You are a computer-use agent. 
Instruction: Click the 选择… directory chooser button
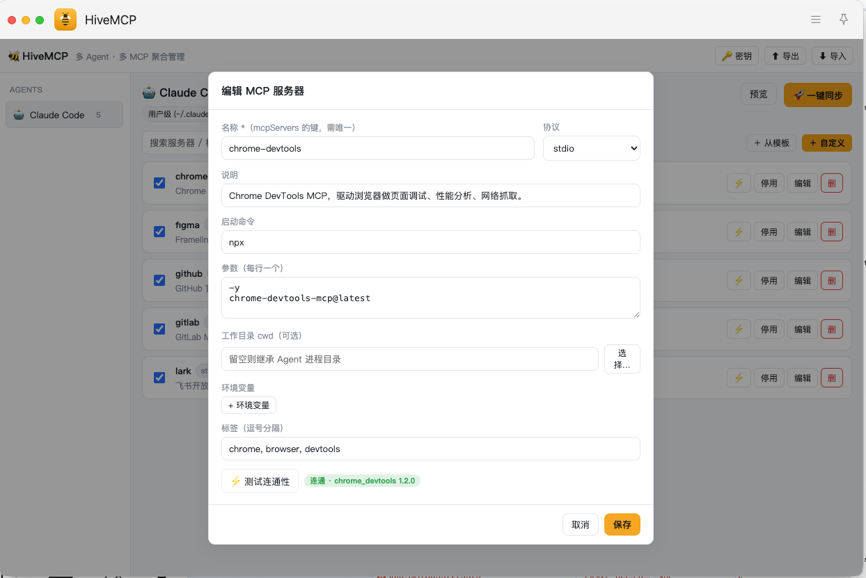[622, 359]
